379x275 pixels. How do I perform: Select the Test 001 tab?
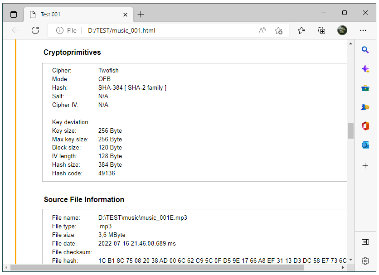coord(78,14)
